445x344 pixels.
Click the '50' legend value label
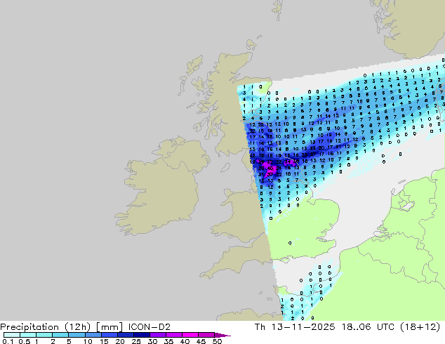click(x=217, y=341)
